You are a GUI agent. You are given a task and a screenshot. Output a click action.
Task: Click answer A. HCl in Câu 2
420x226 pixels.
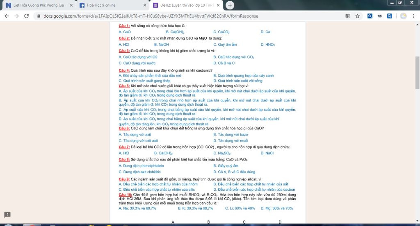[x=124, y=44]
